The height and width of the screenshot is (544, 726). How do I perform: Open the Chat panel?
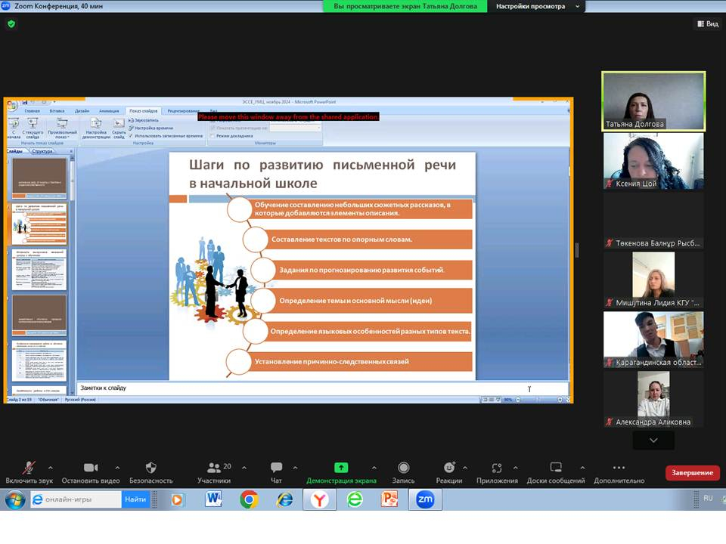pyautogui.click(x=276, y=468)
